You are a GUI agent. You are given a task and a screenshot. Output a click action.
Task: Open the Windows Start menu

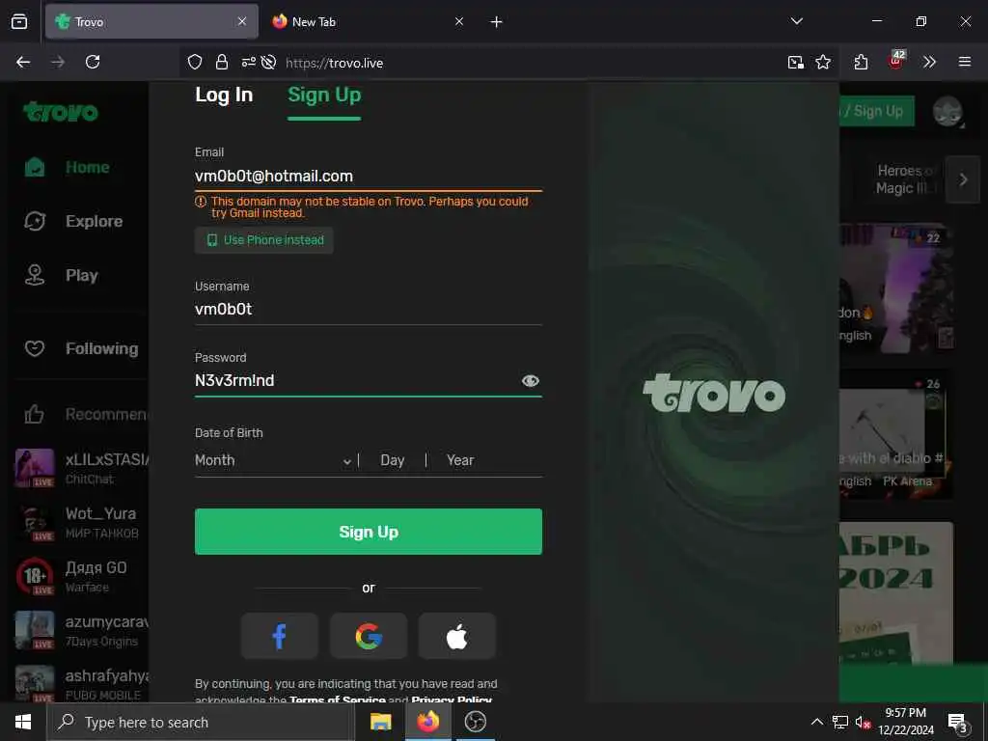pos(23,722)
